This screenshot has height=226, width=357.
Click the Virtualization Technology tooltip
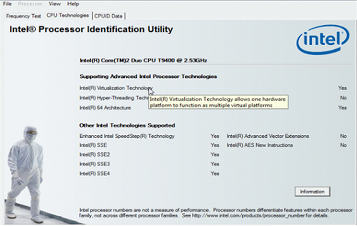(x=218, y=102)
